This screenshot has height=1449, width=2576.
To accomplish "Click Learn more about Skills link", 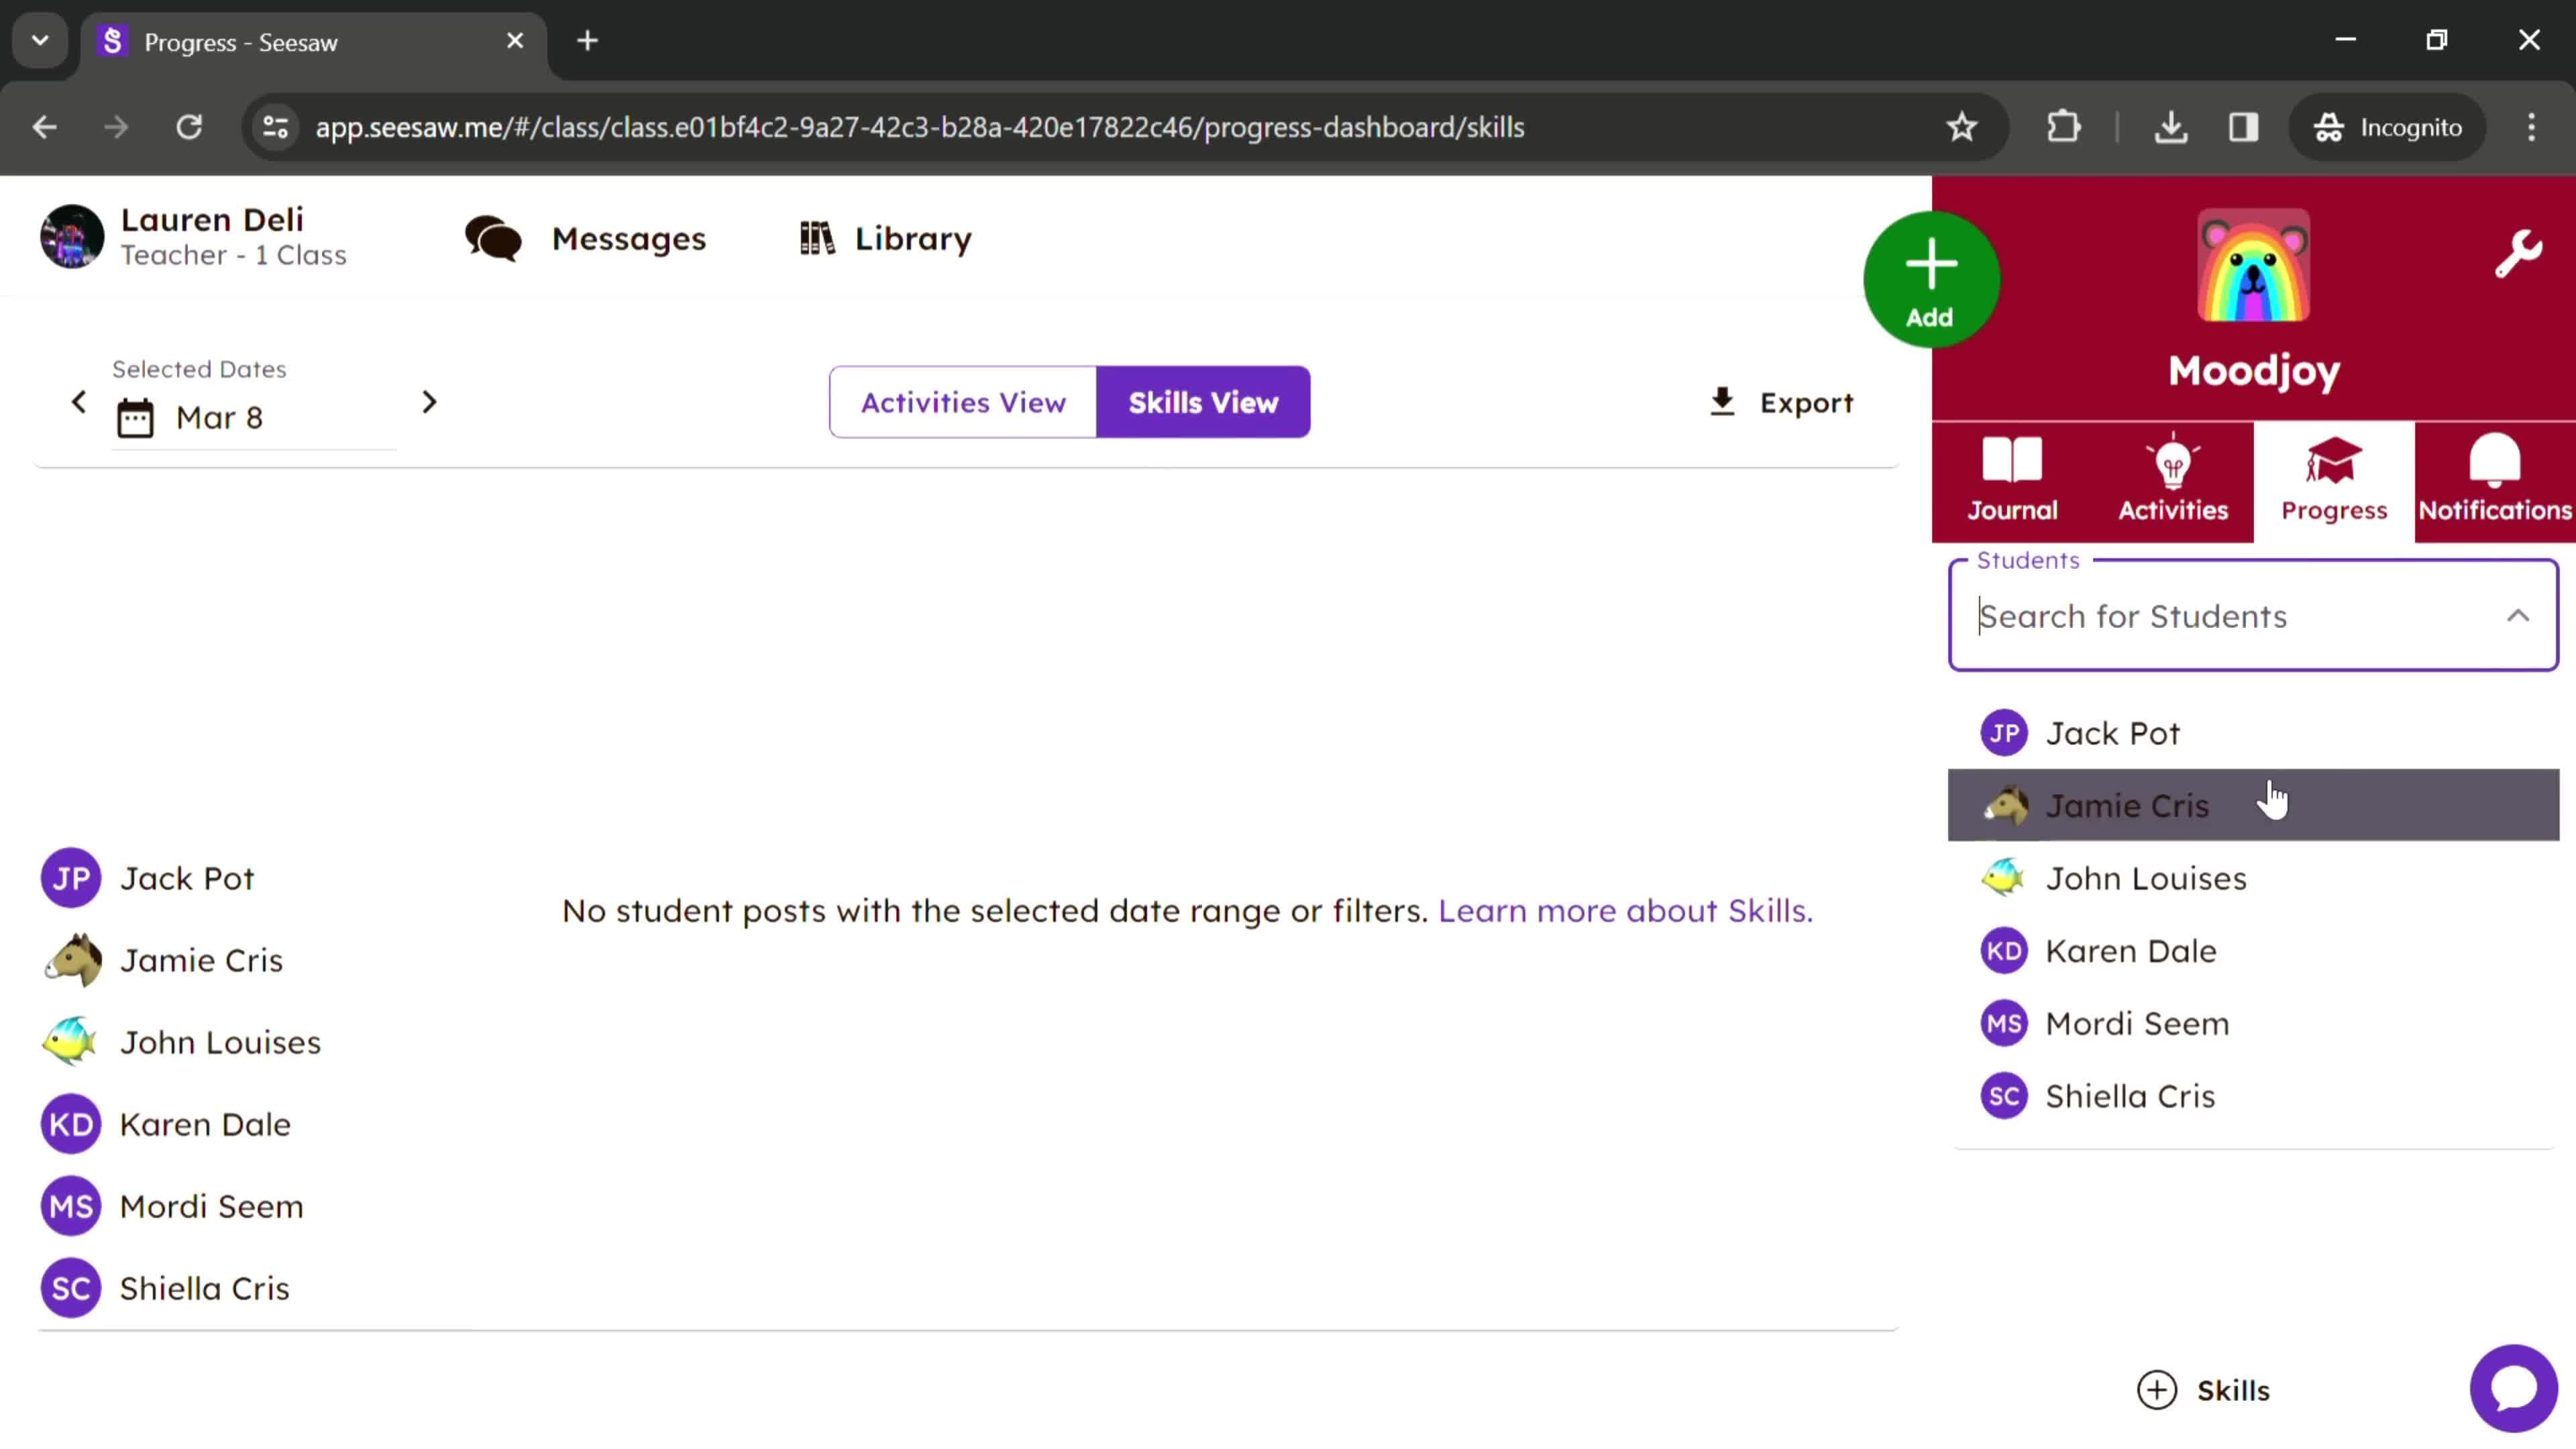I will [1622, 910].
